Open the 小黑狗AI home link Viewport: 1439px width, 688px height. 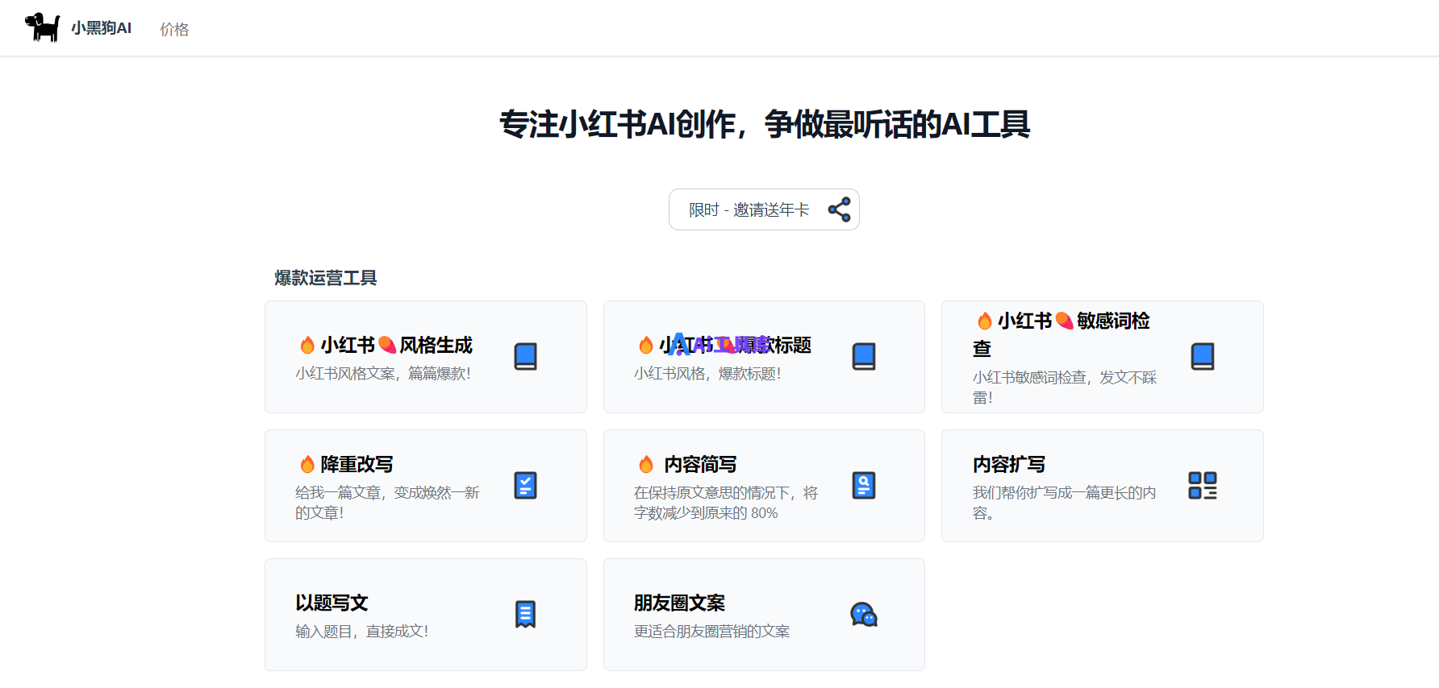coord(101,28)
